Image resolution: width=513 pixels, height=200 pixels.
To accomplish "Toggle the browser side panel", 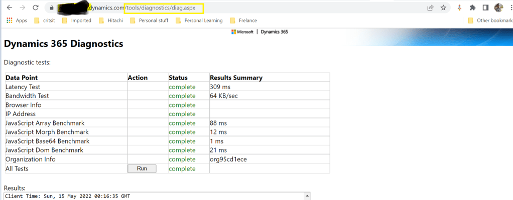I will (485, 8).
